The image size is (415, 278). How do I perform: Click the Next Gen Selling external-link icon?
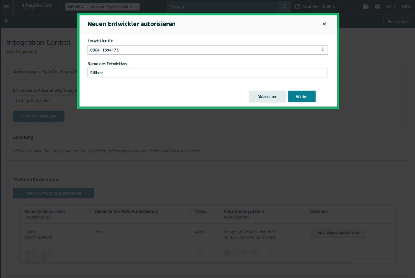(298, 6)
